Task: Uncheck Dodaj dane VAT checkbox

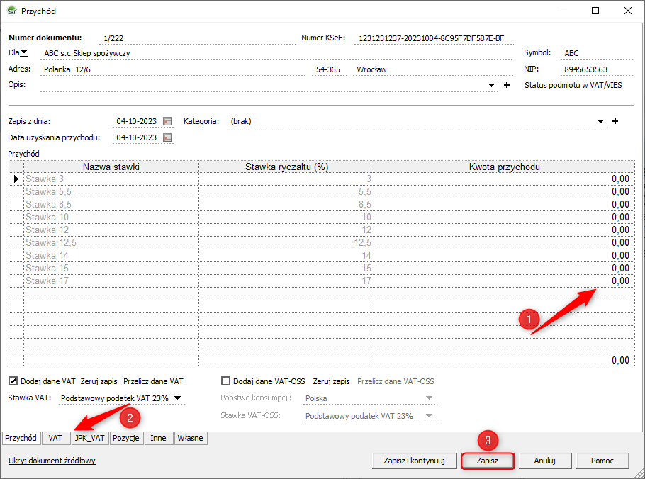Action: pyautogui.click(x=13, y=381)
